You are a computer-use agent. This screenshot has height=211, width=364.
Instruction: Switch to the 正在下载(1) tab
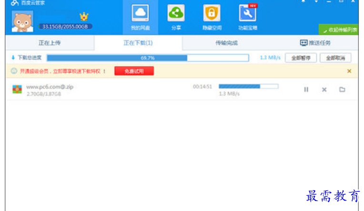tap(138, 43)
